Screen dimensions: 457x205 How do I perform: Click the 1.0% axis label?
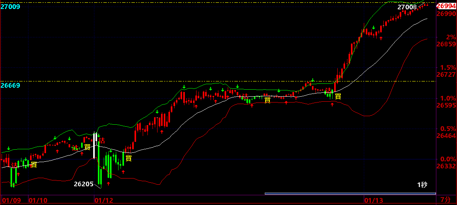point(448,98)
